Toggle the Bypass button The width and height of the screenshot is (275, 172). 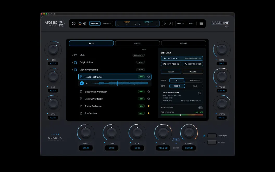[212, 142]
